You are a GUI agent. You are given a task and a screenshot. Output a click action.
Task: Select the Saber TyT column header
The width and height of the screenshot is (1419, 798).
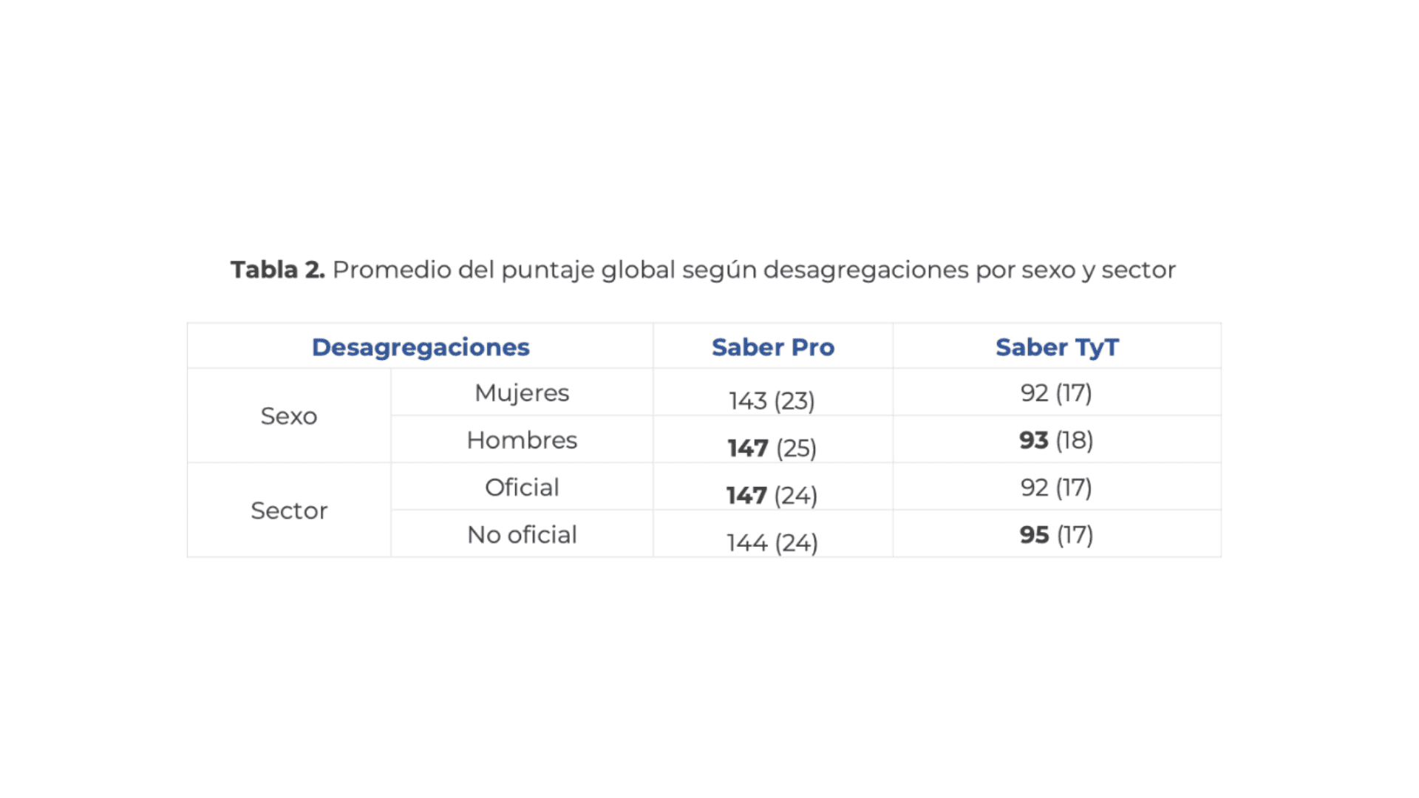coord(1057,347)
